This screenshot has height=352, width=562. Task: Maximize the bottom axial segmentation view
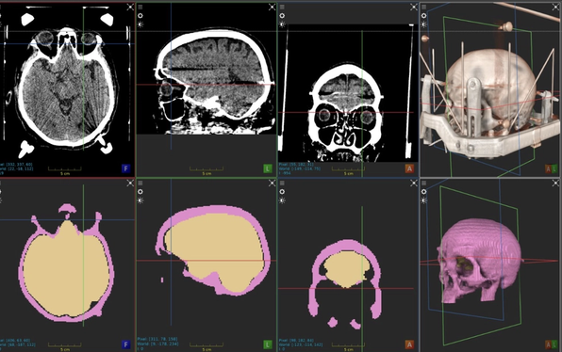pos(130,183)
